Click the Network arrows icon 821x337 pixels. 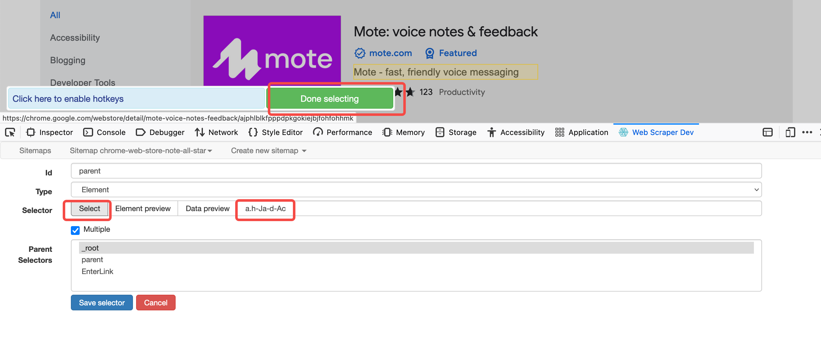(199, 132)
